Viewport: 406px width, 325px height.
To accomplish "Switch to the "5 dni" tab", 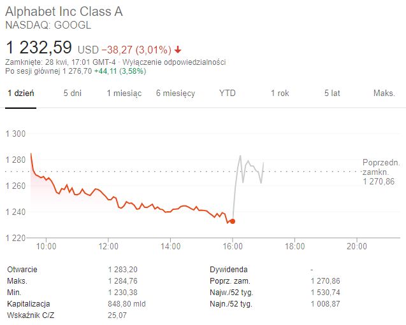I will 72,93.
